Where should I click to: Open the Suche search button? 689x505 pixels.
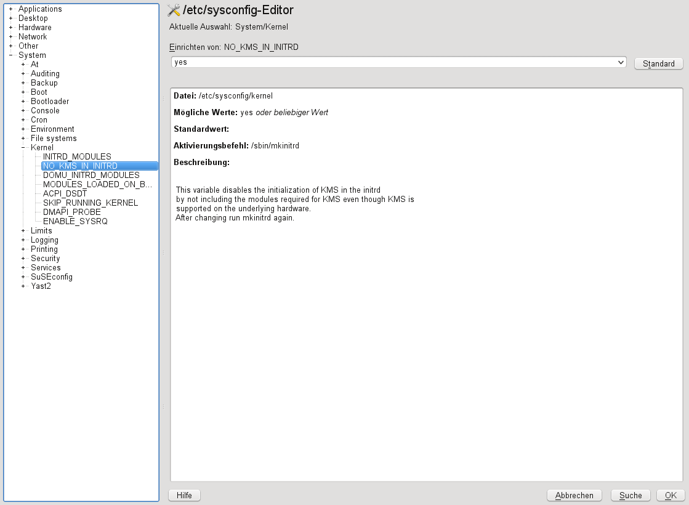[x=631, y=495]
